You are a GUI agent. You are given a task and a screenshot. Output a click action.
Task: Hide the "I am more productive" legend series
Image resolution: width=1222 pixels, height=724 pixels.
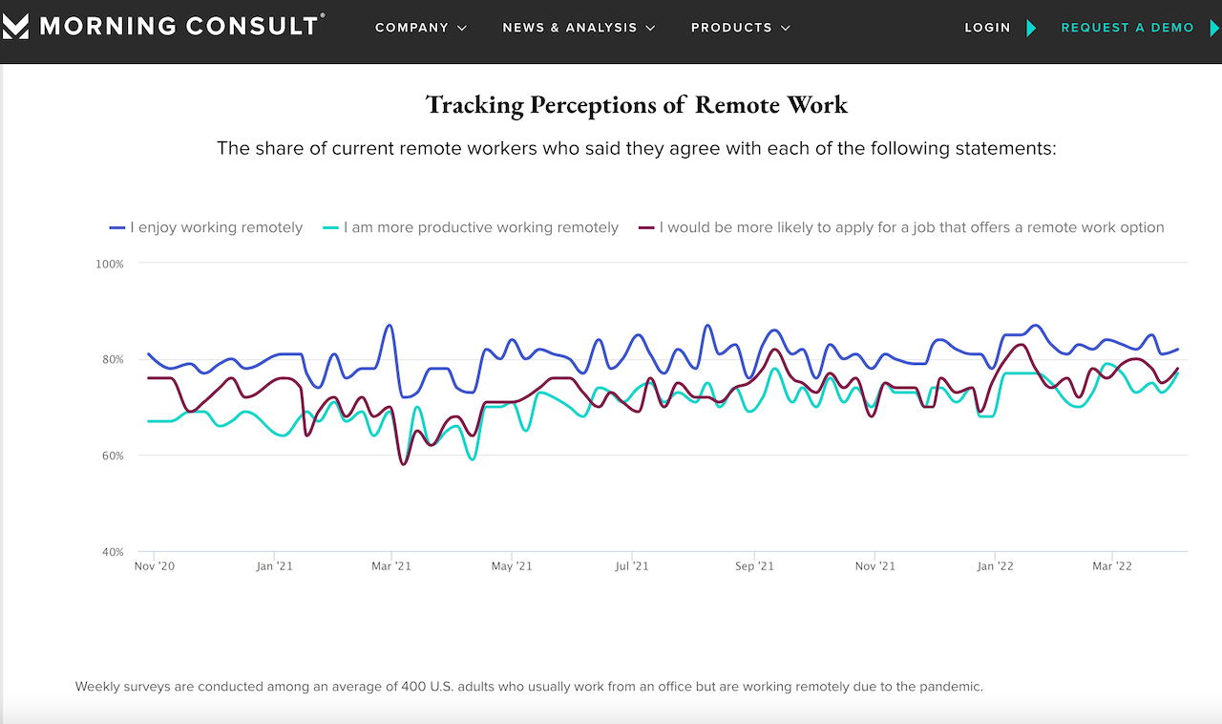click(480, 227)
